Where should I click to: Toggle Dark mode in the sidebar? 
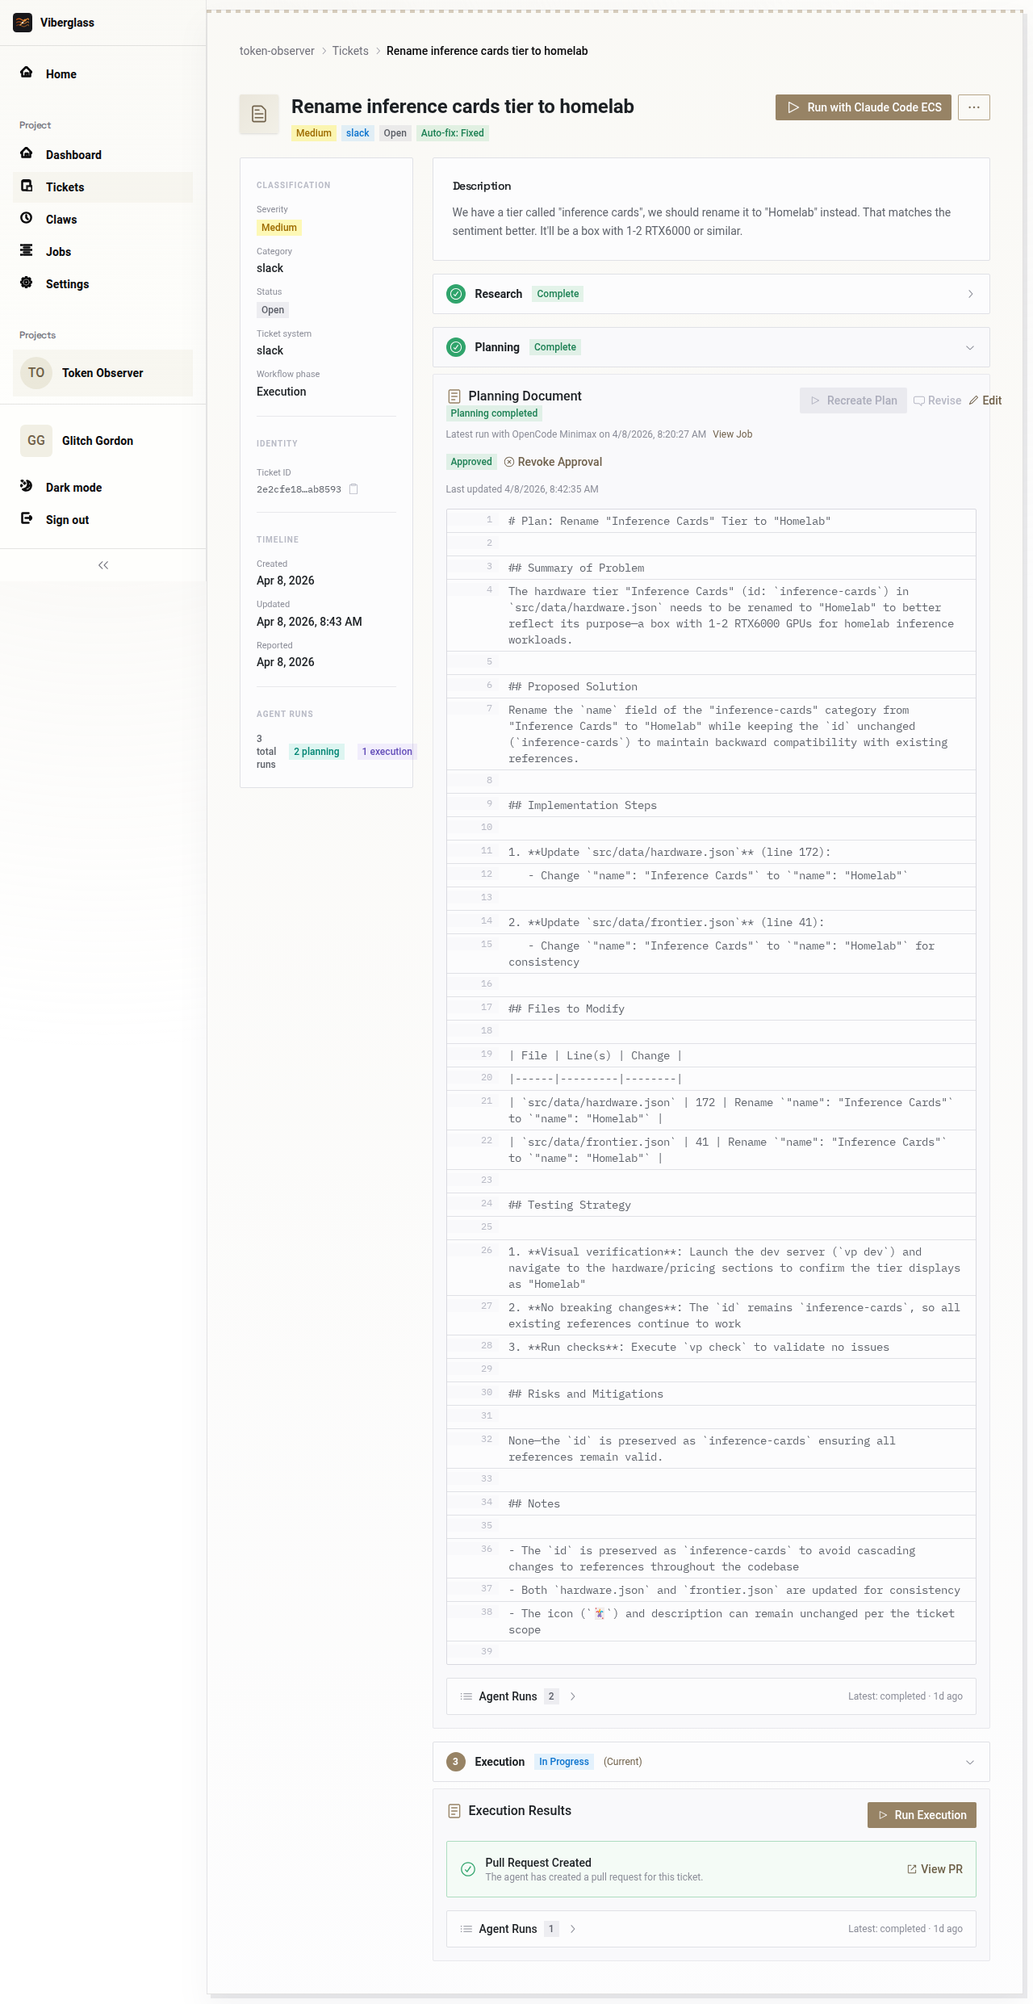coord(73,488)
